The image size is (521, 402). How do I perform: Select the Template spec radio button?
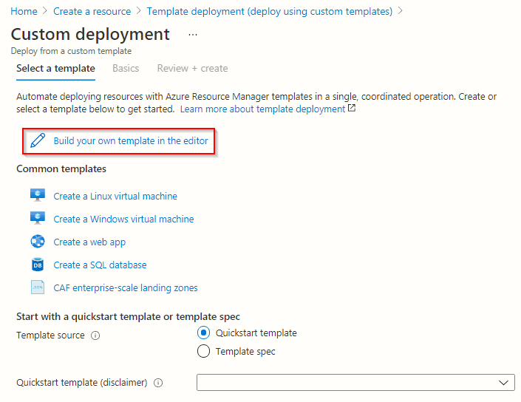coord(204,352)
